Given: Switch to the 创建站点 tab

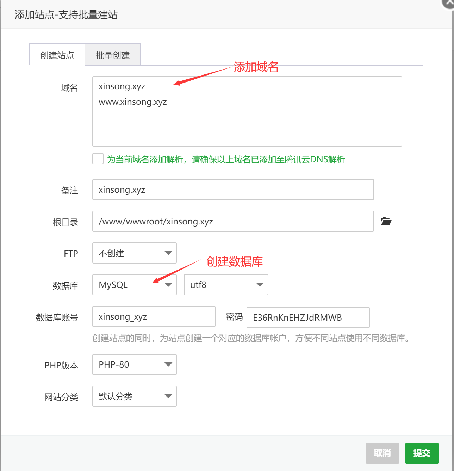Looking at the screenshot, I should (57, 55).
